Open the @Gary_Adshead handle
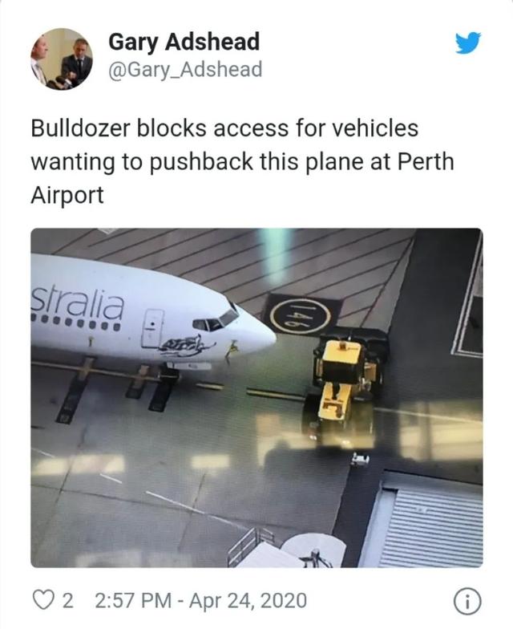The height and width of the screenshot is (629, 513). point(185,69)
